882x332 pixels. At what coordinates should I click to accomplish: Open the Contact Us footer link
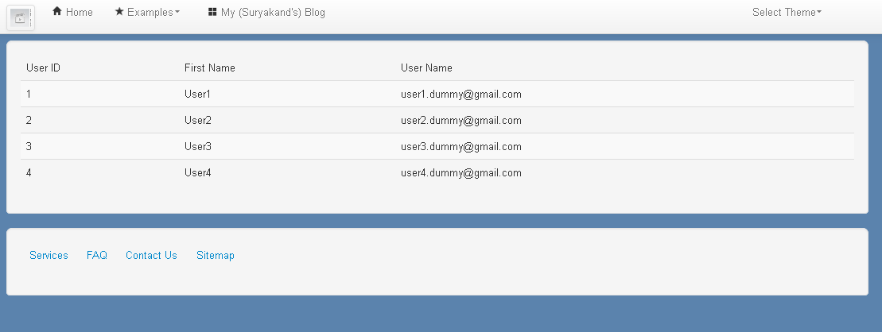pyautogui.click(x=151, y=255)
